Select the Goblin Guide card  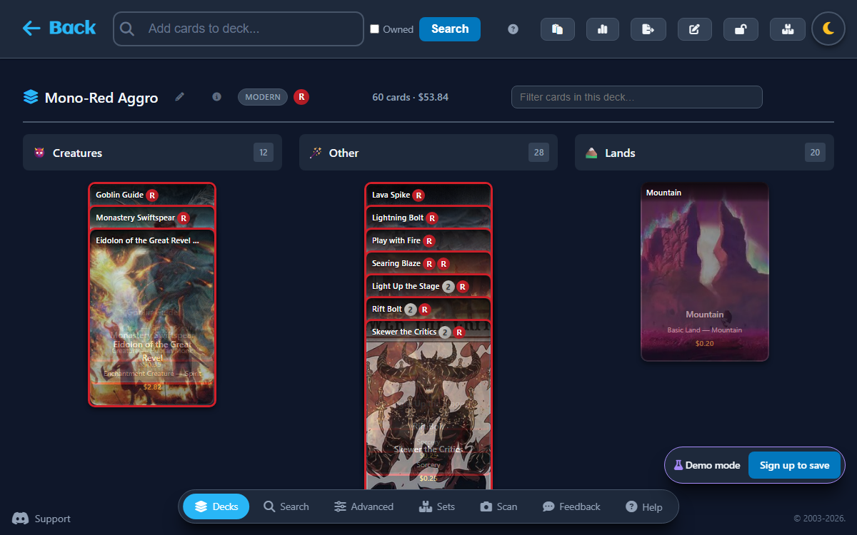[152, 195]
